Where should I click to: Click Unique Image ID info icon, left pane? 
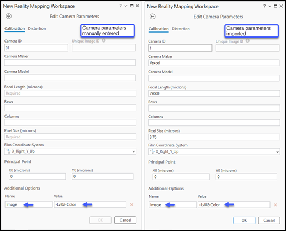[104, 40]
